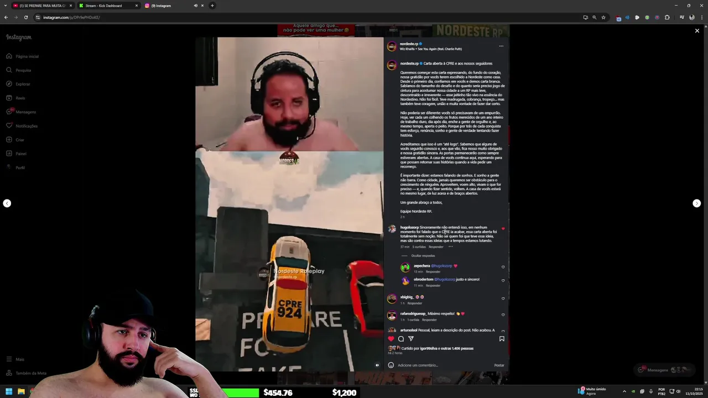708x398 pixels.
Task: Open Chrome profile avatar
Action: (x=692, y=17)
